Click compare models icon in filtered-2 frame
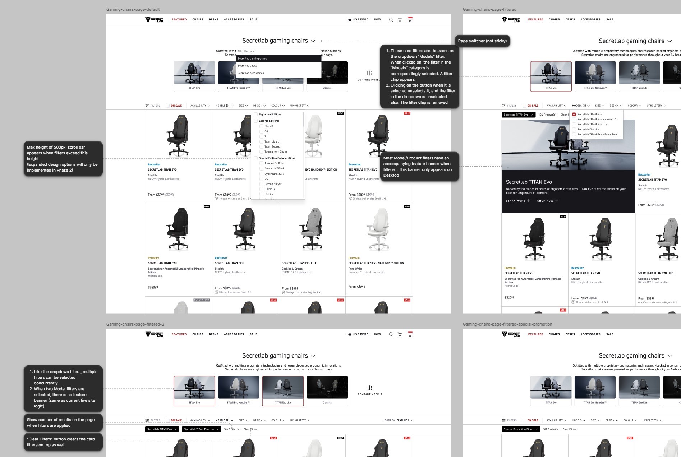681x457 pixels. coord(369,388)
